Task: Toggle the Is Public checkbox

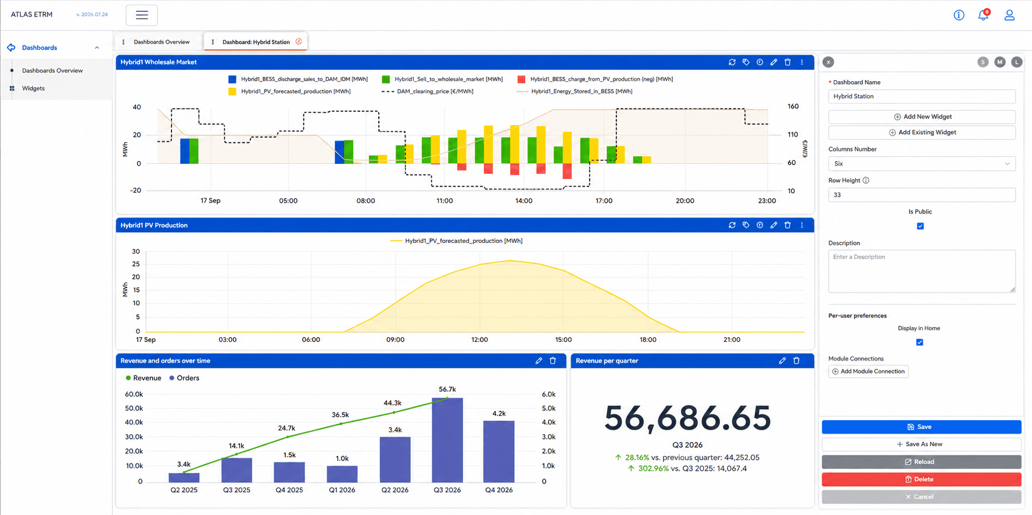Action: coord(920,226)
